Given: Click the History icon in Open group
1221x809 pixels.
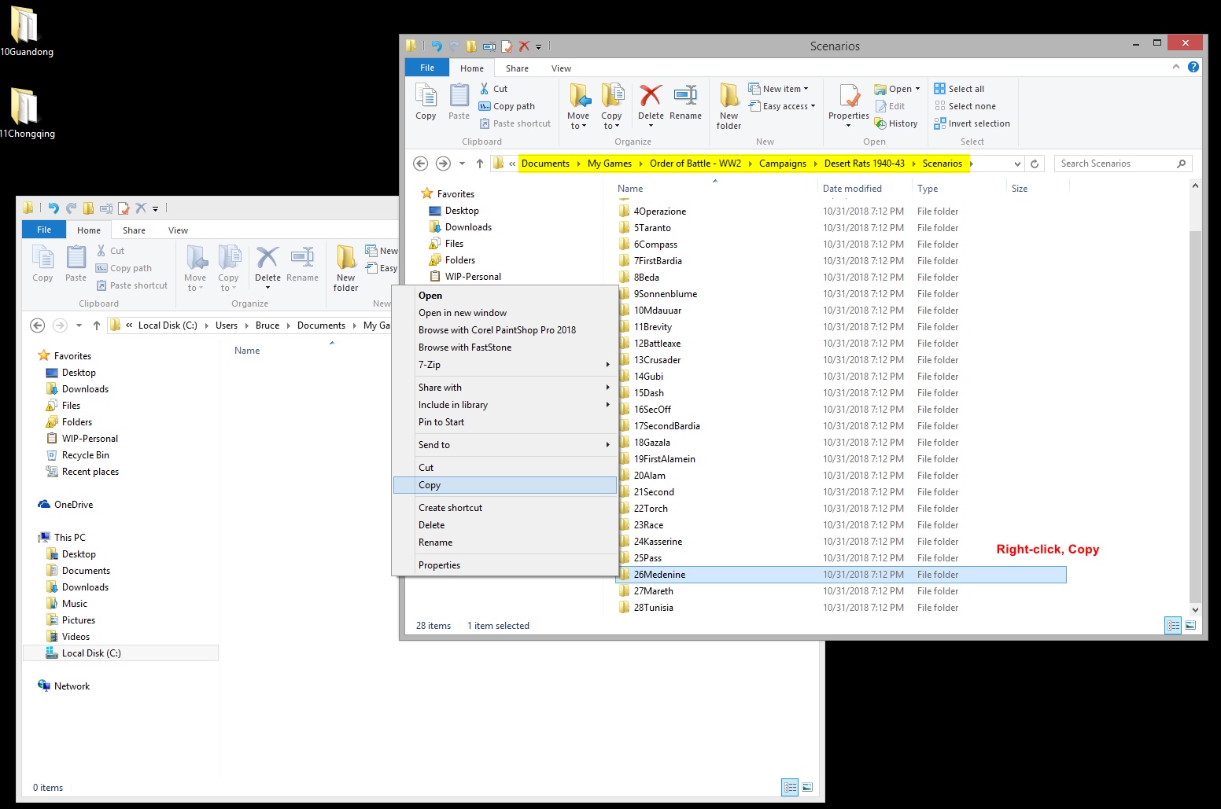Looking at the screenshot, I should pyautogui.click(x=896, y=123).
